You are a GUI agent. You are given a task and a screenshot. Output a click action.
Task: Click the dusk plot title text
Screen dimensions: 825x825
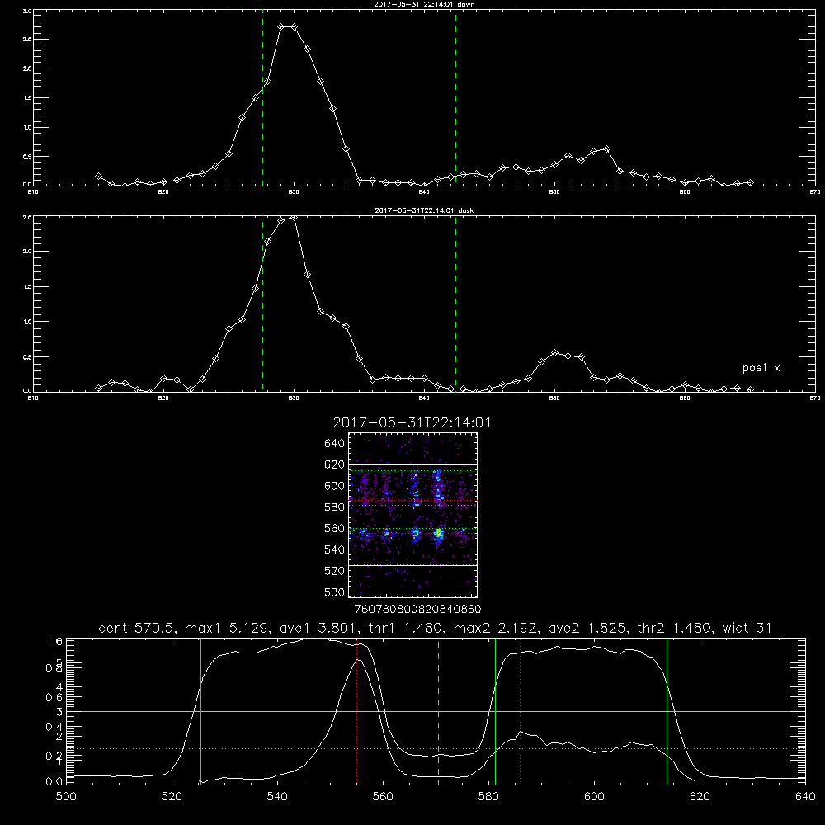[x=424, y=210]
